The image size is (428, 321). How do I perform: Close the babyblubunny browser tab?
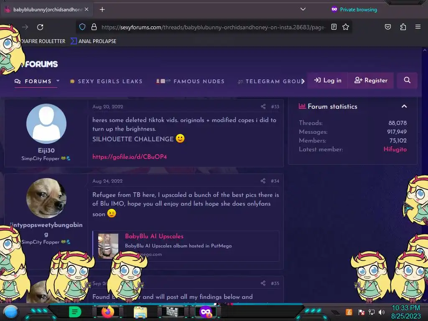coord(86,9)
